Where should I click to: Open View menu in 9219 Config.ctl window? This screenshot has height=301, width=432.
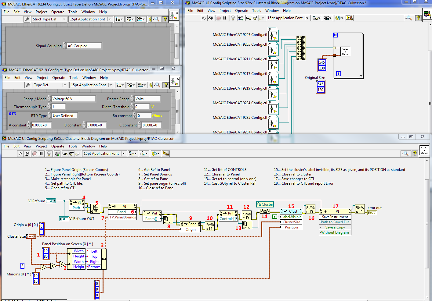[28, 78]
